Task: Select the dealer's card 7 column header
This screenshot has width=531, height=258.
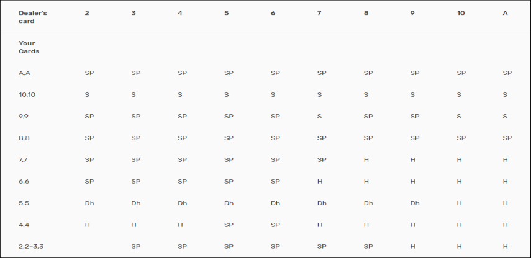Action: point(319,13)
